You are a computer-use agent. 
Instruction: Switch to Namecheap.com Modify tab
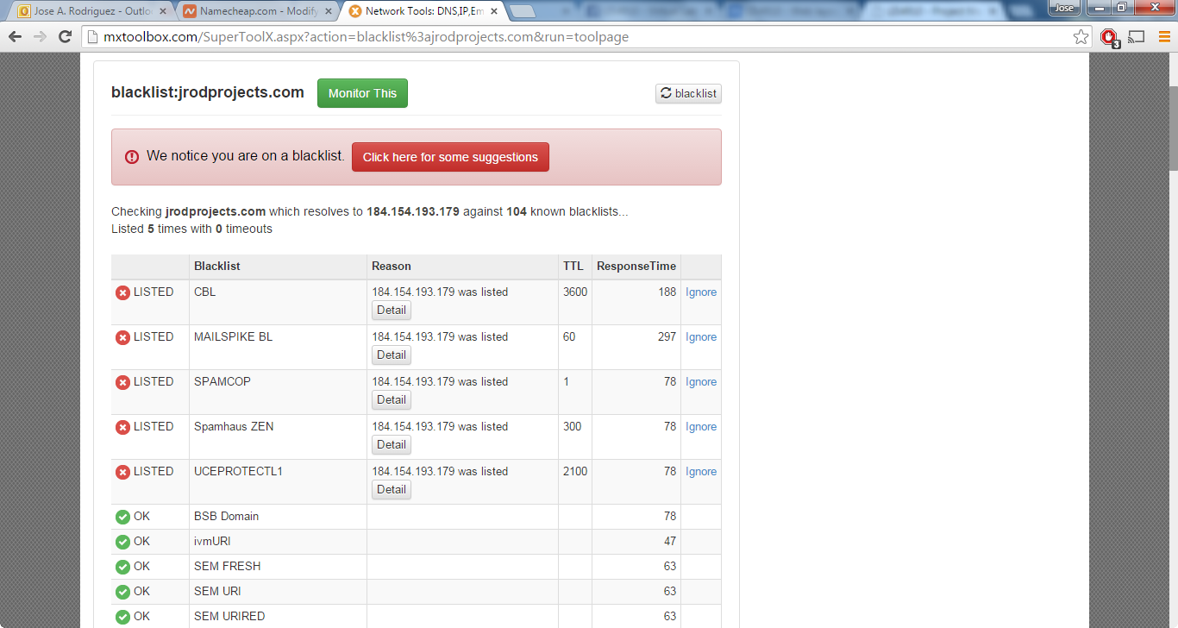[257, 12]
